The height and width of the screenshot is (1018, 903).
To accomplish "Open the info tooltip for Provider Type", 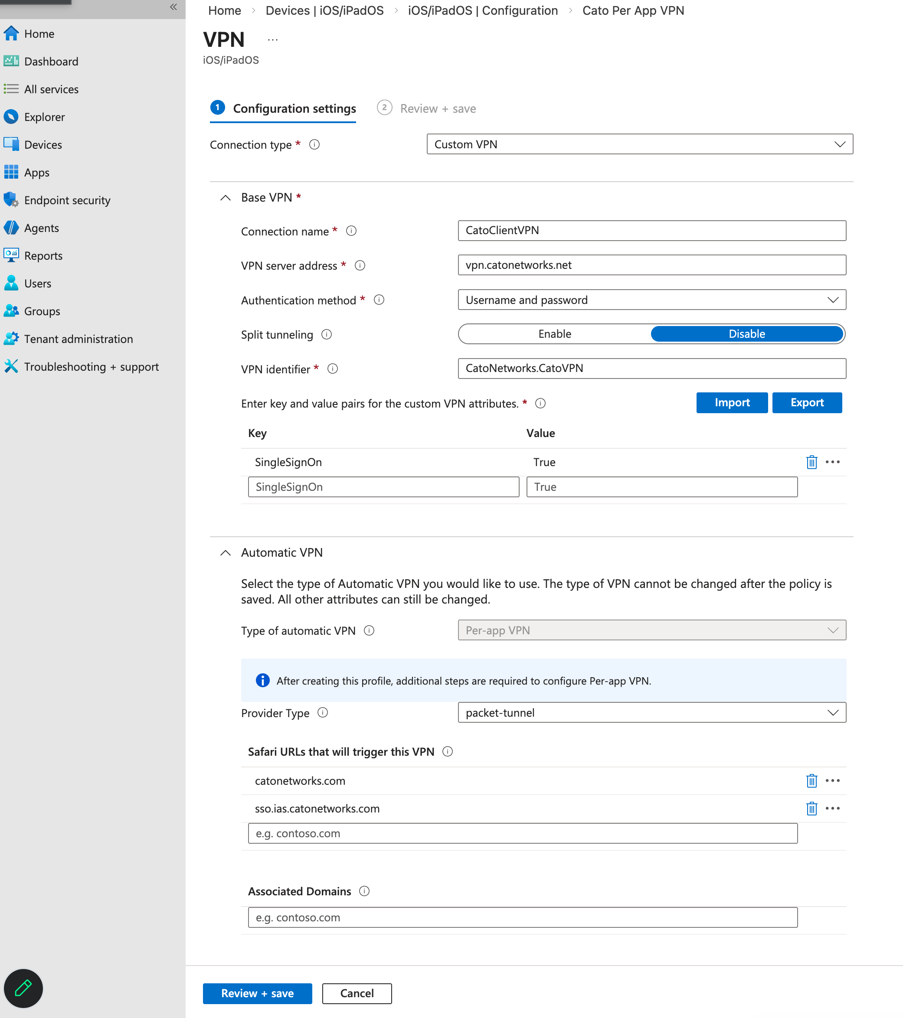I will pos(323,713).
